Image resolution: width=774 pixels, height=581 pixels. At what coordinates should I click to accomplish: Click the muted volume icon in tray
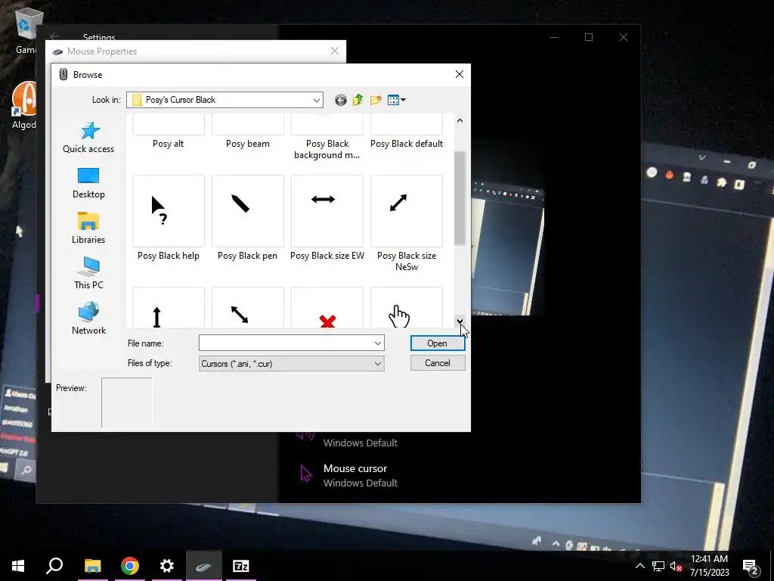click(676, 566)
